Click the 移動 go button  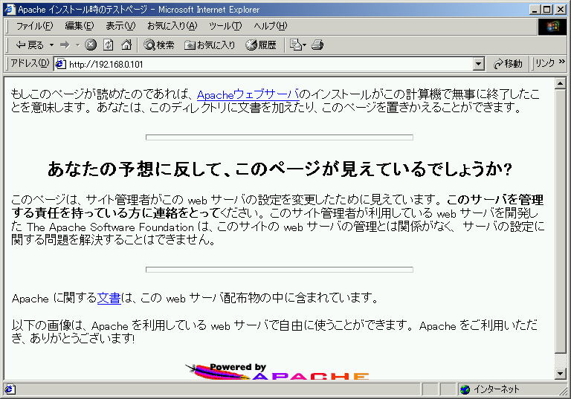pyautogui.click(x=508, y=64)
